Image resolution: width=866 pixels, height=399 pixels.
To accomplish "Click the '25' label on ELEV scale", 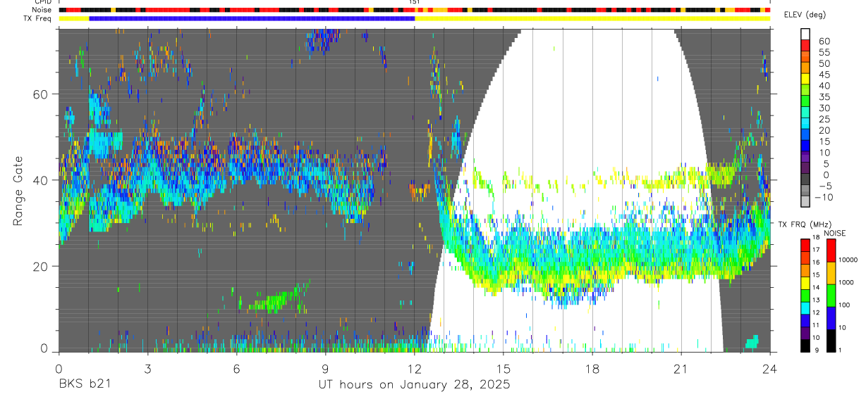I will pos(824,120).
